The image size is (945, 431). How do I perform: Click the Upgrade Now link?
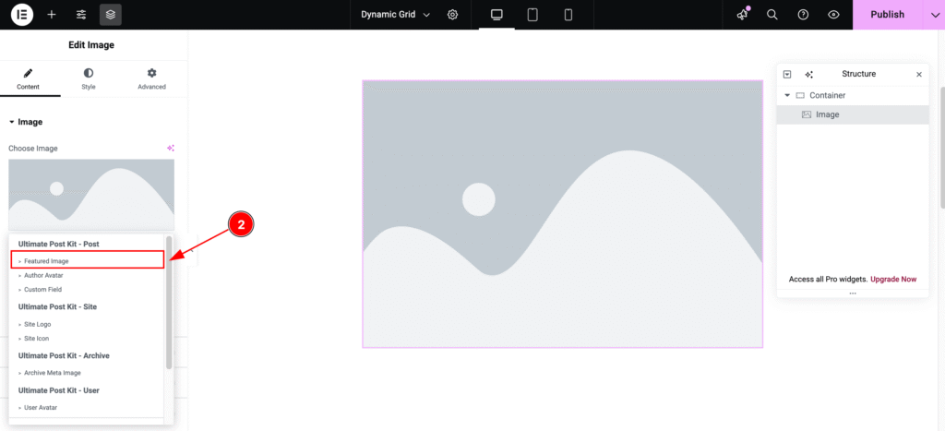(895, 279)
